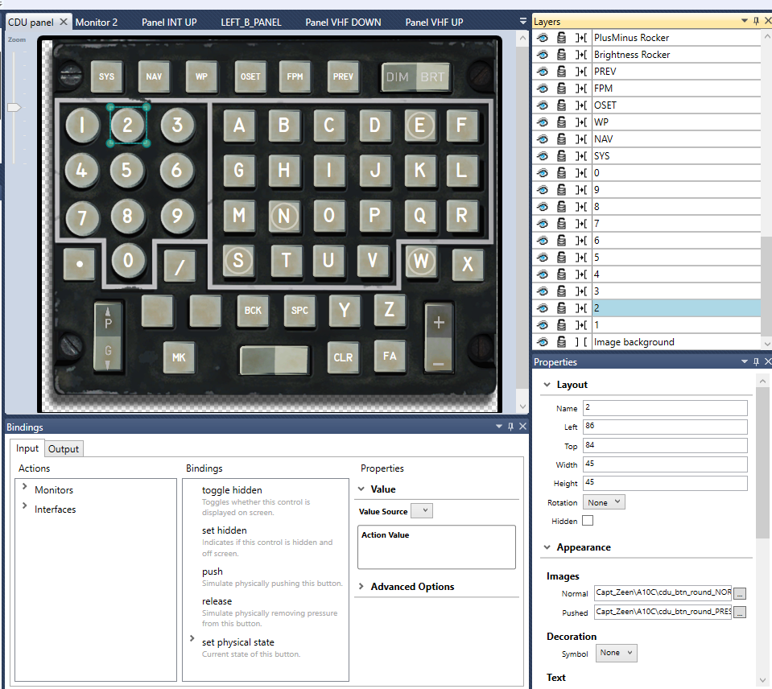
Task: Hide the OSET layer with its eye icon
Action: [x=543, y=105]
